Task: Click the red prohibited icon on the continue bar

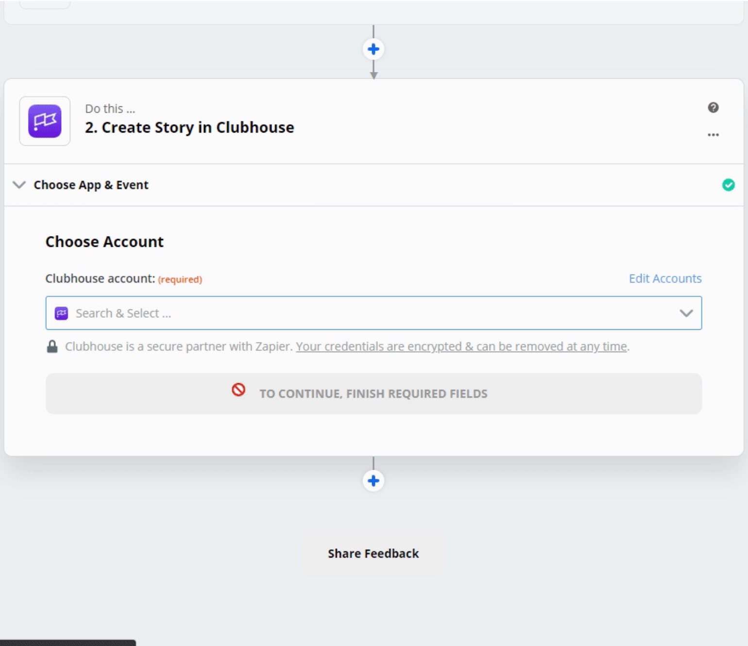Action: coord(238,390)
